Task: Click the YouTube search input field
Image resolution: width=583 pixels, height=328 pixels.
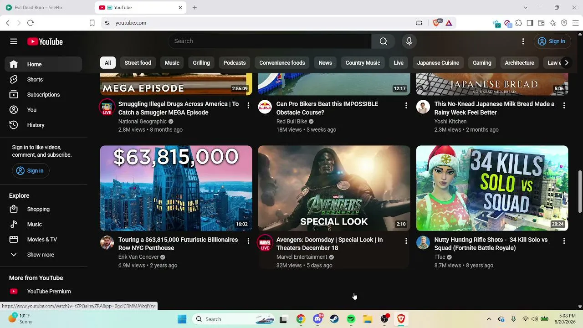Action: (x=270, y=41)
